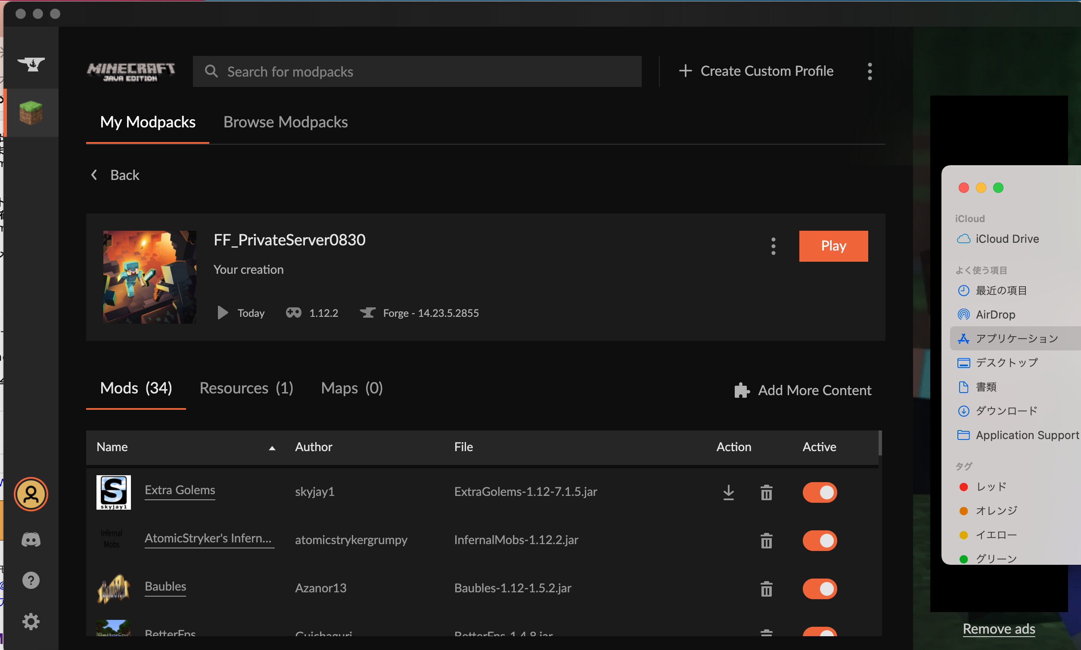The width and height of the screenshot is (1081, 650).
Task: Focus the Search for modpacks field
Action: [417, 71]
